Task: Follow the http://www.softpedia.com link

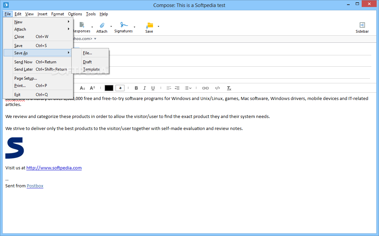Action: 54,168
